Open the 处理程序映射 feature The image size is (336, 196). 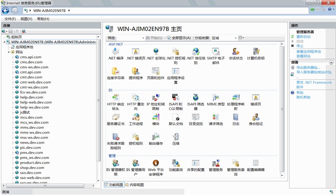236,102
